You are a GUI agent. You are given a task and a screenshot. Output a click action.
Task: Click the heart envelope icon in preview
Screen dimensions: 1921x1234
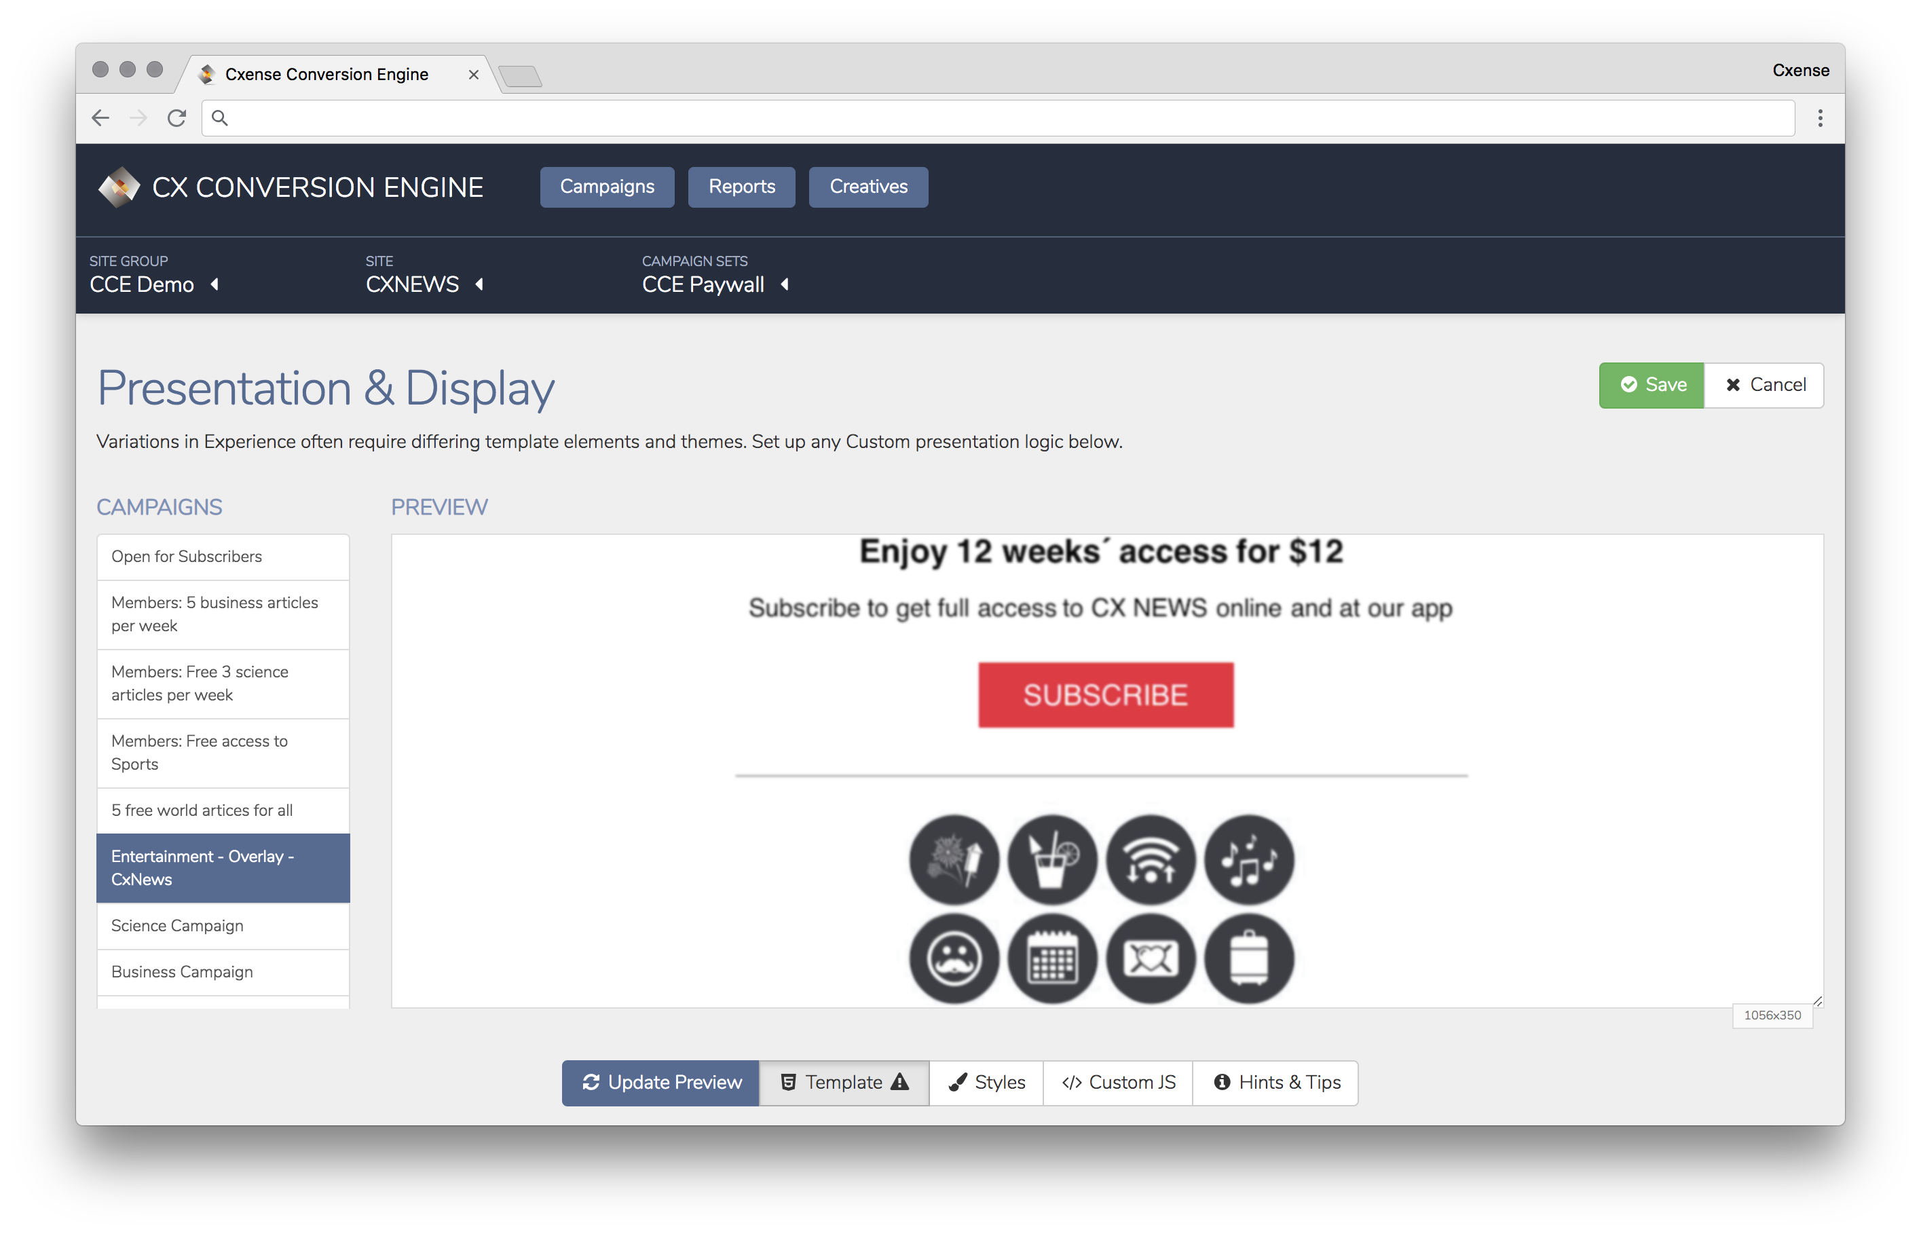[x=1151, y=958]
